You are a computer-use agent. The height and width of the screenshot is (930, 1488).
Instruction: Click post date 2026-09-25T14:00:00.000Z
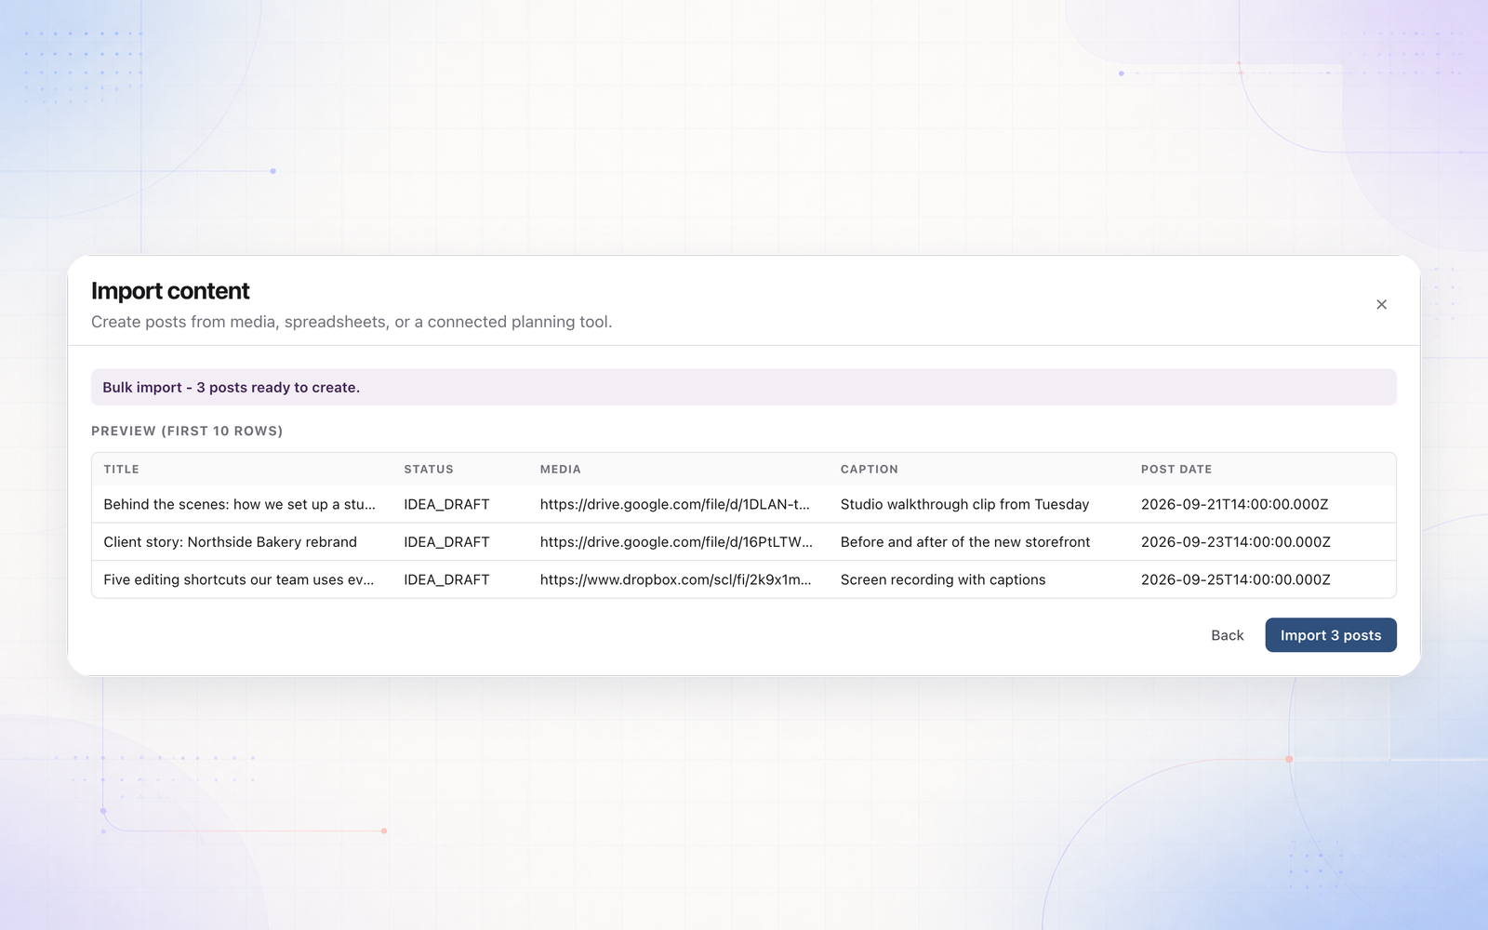point(1235,579)
